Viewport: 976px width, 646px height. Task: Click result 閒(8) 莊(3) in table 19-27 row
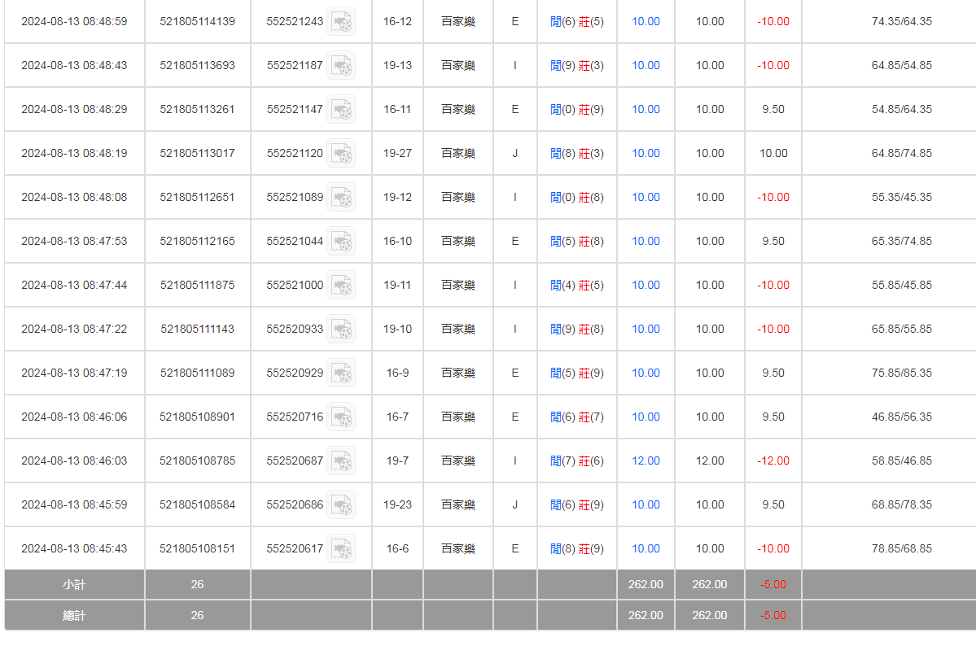pyautogui.click(x=577, y=154)
